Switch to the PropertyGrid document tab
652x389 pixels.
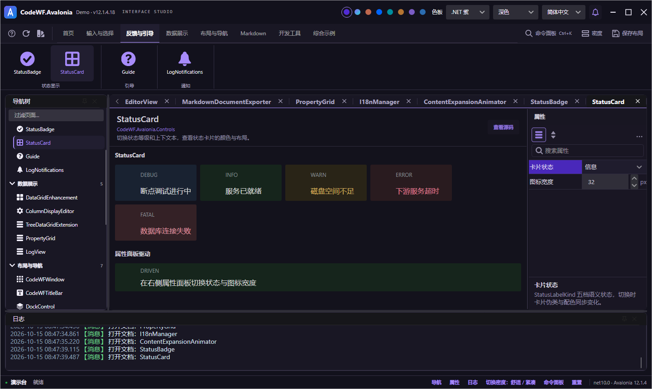tap(315, 102)
